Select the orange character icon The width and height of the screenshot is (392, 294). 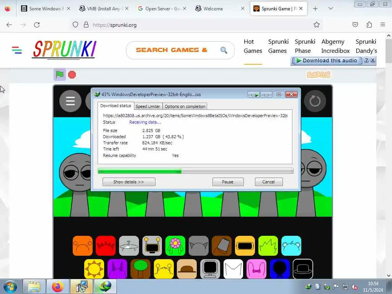point(83,246)
